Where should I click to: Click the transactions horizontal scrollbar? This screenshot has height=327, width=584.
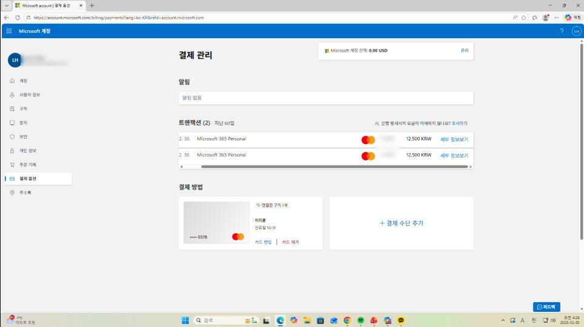[x=334, y=167]
